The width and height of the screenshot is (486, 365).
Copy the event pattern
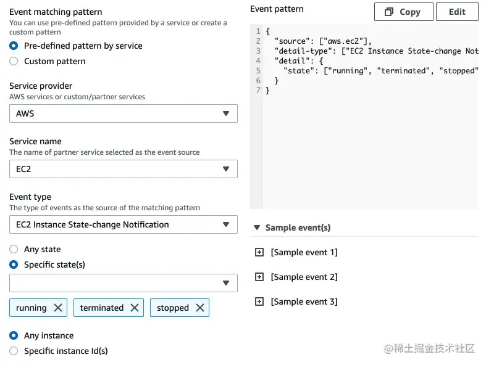403,12
